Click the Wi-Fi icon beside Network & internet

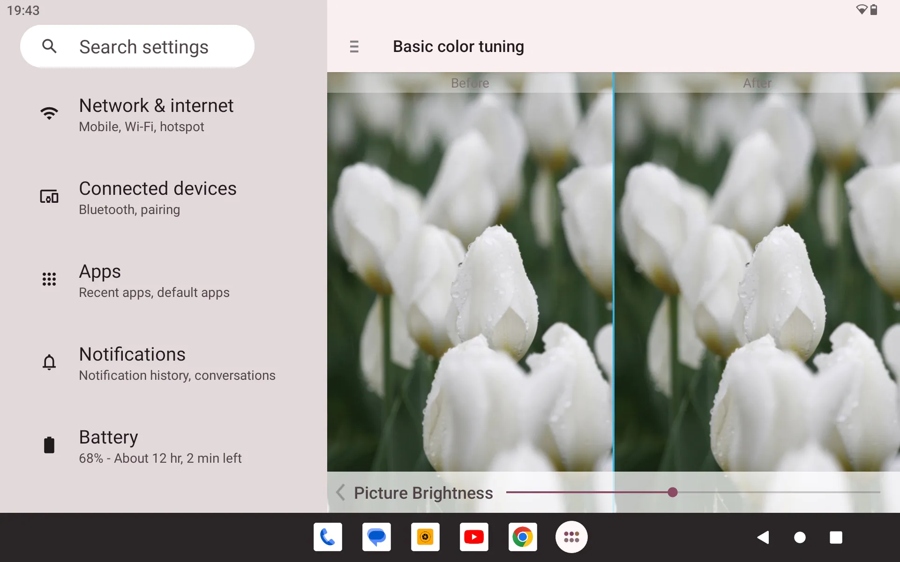[x=49, y=113]
